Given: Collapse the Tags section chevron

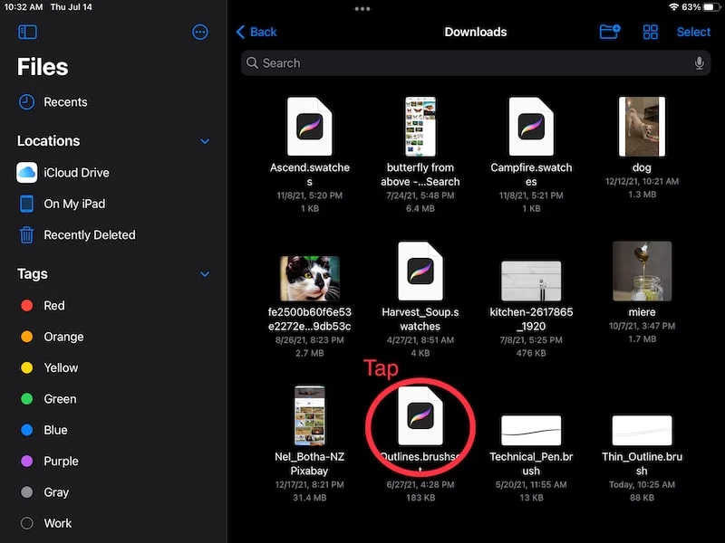Looking at the screenshot, I should [205, 274].
